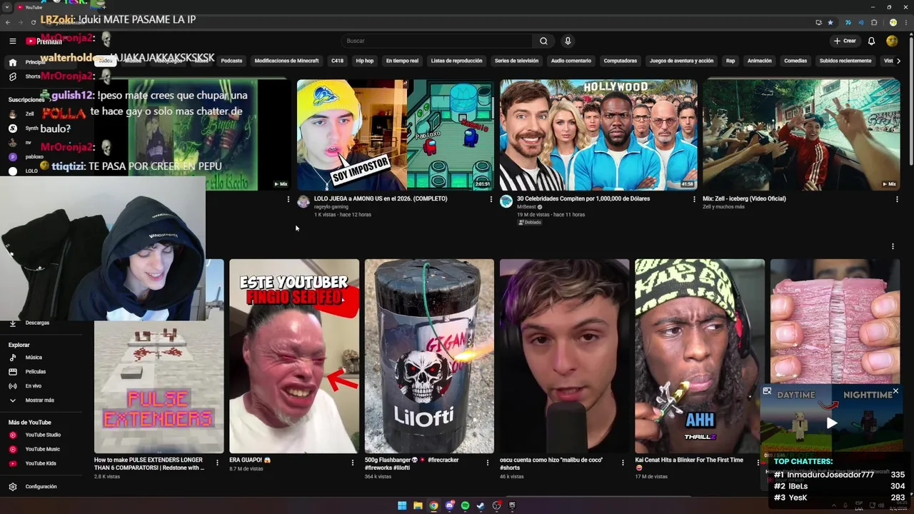Open the LOLO Among Us video thumbnail
This screenshot has width=914, height=514.
coord(395,135)
